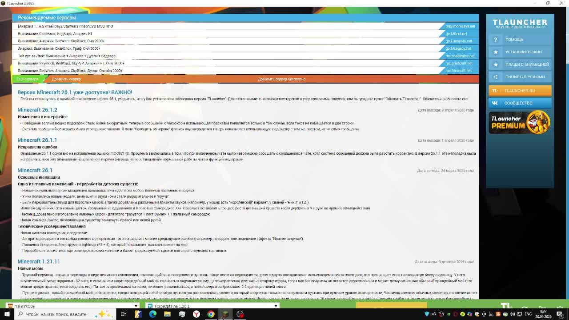
Task: Open the round dark icon after Minecraft in taskbar
Action: pos(240,314)
